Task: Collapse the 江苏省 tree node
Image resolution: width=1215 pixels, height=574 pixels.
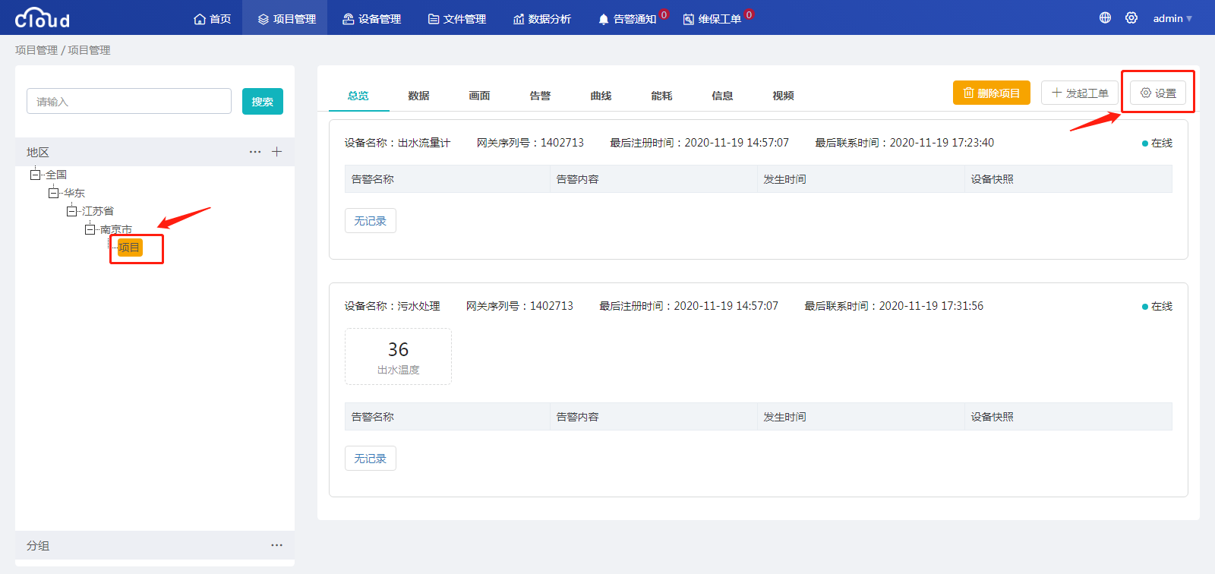Action: 71,211
